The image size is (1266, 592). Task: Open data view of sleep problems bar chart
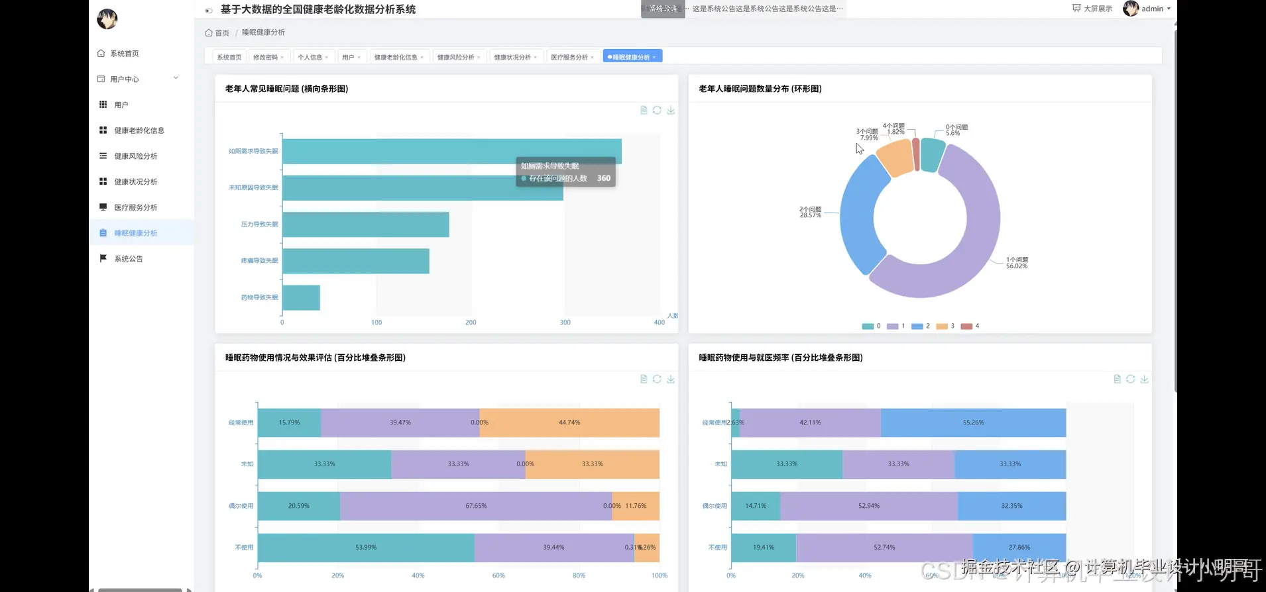[x=644, y=110]
